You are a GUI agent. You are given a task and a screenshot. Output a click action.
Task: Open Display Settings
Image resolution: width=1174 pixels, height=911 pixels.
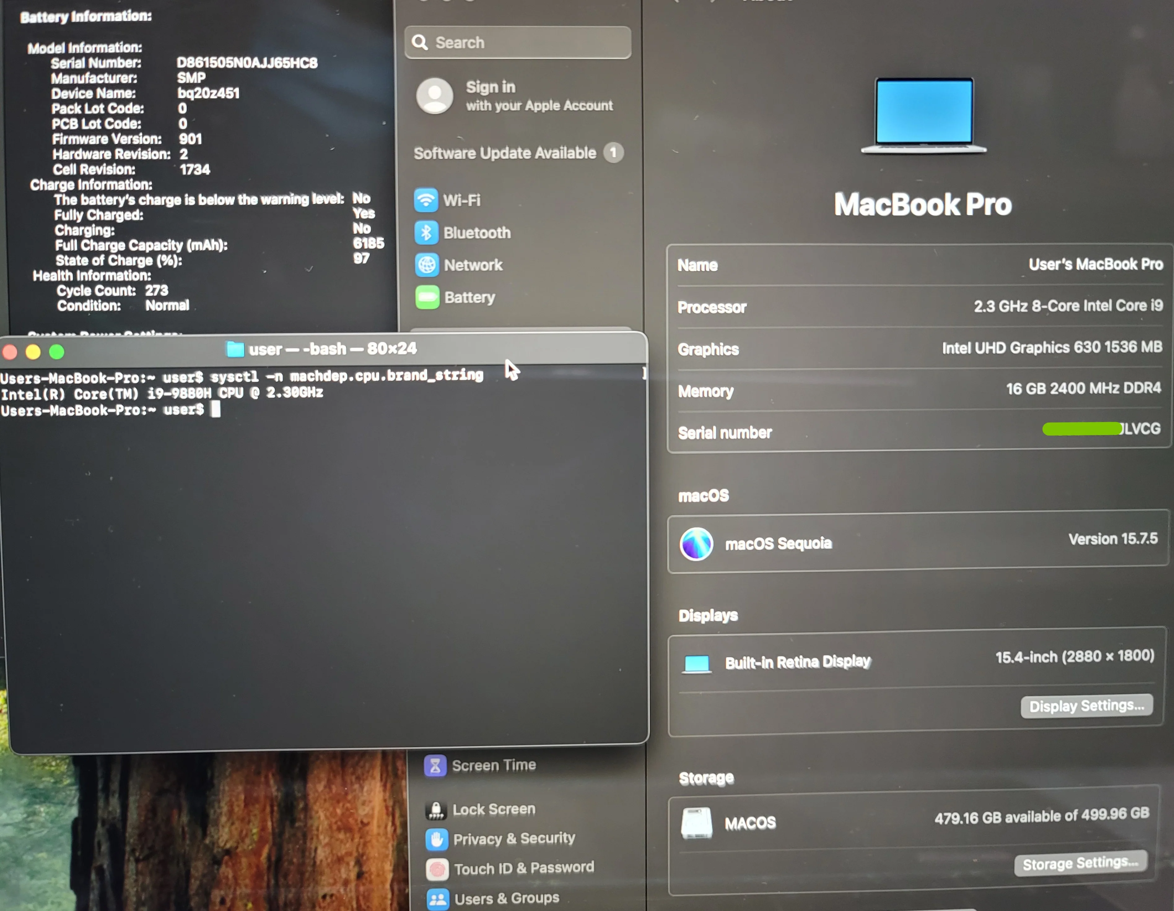point(1086,706)
